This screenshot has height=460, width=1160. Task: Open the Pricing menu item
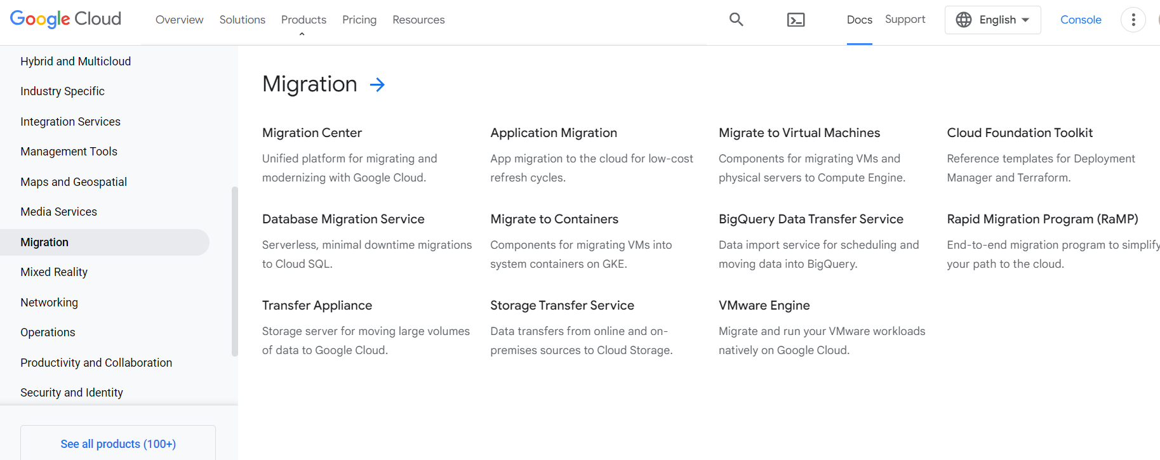tap(359, 20)
